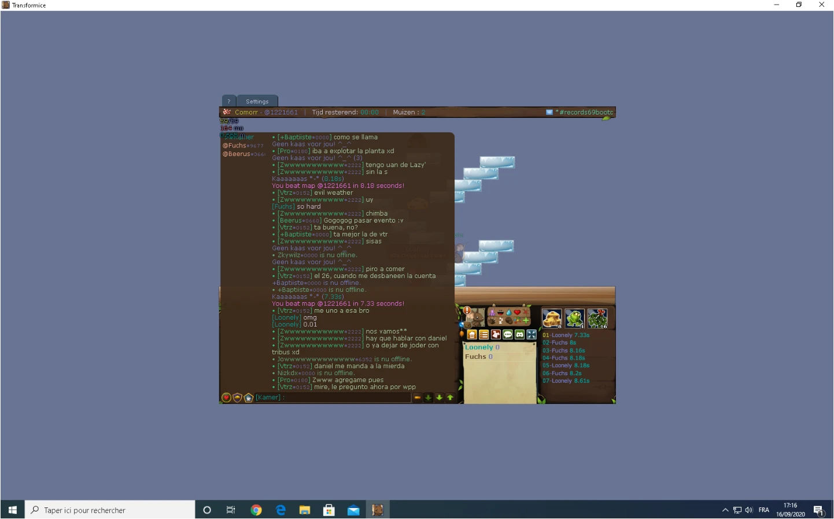This screenshot has width=834, height=519.
Task: Select the clapping paws emote
Action: pos(492,321)
